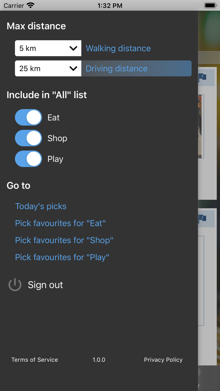Go to Pick favourites for Eat
The height and width of the screenshot is (391, 220).
[60, 223]
